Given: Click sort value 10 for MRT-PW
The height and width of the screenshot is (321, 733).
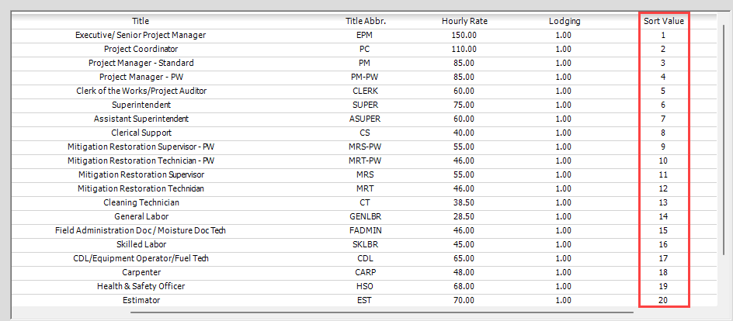Looking at the screenshot, I should point(663,161).
